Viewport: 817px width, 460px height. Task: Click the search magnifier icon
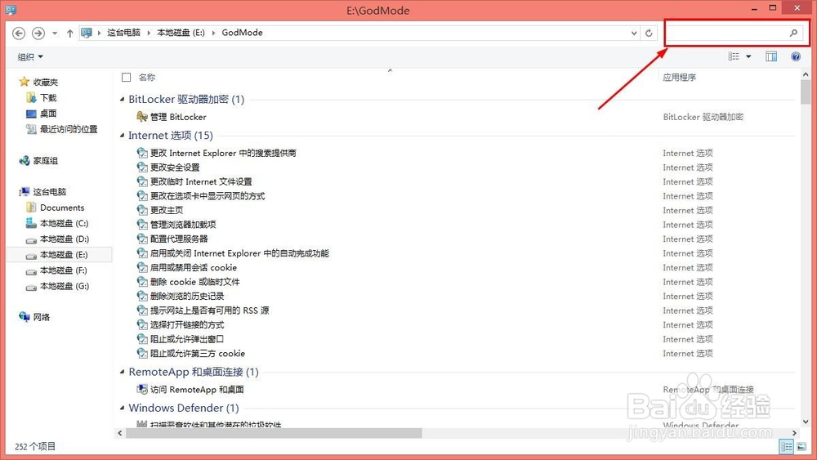point(793,33)
